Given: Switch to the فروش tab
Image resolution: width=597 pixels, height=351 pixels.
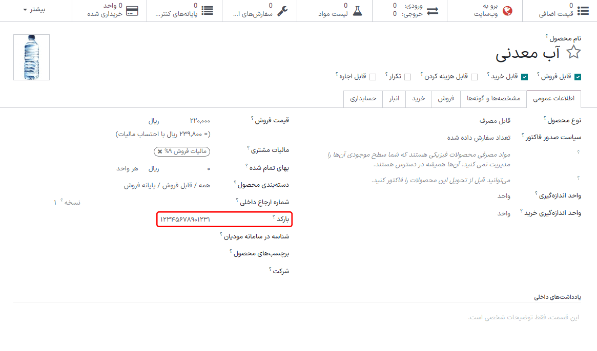Looking at the screenshot, I should click(x=446, y=99).
